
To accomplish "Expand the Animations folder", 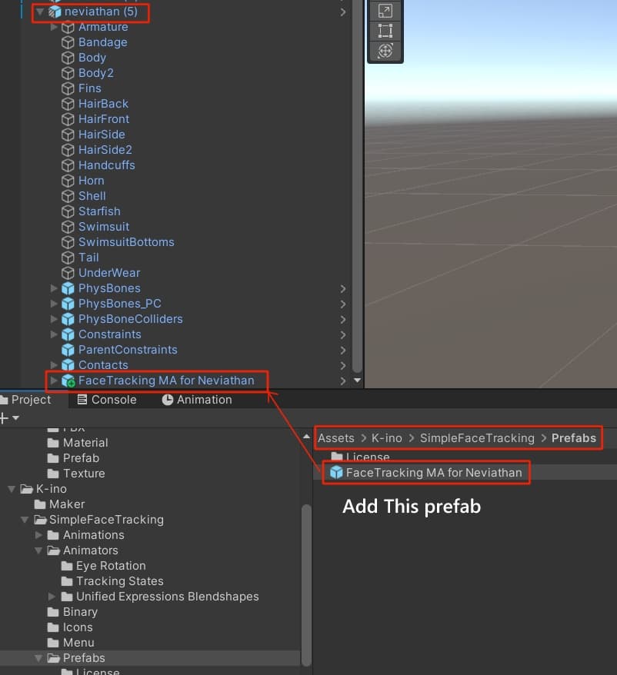I will coord(38,535).
